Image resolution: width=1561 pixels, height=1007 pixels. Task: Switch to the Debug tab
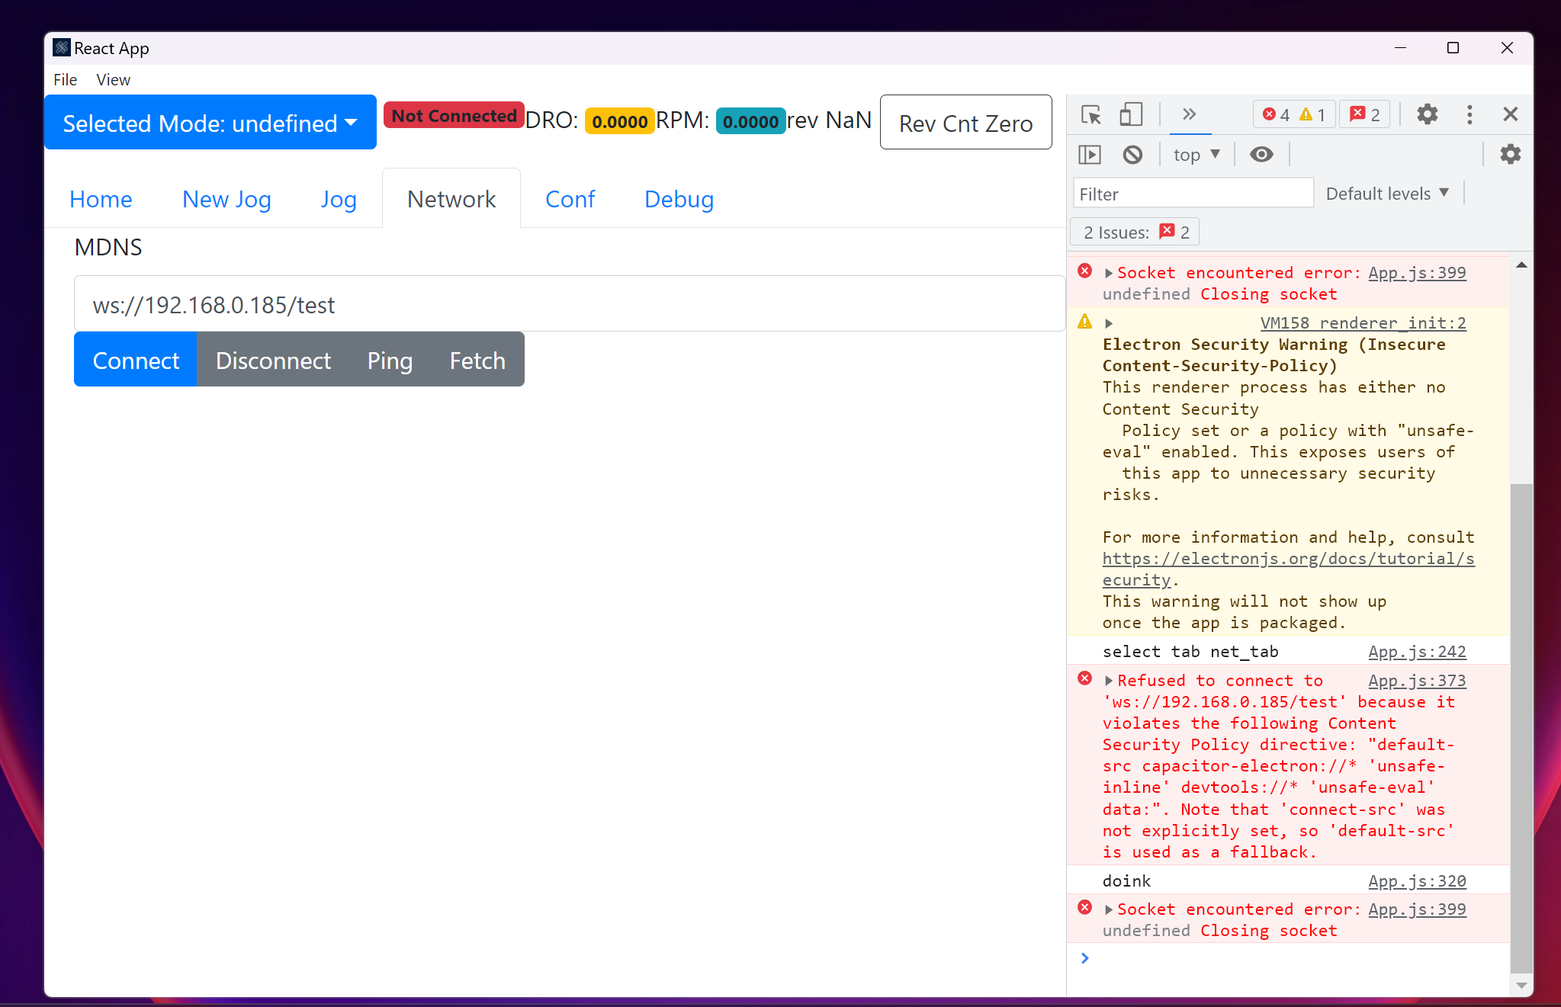click(x=679, y=199)
